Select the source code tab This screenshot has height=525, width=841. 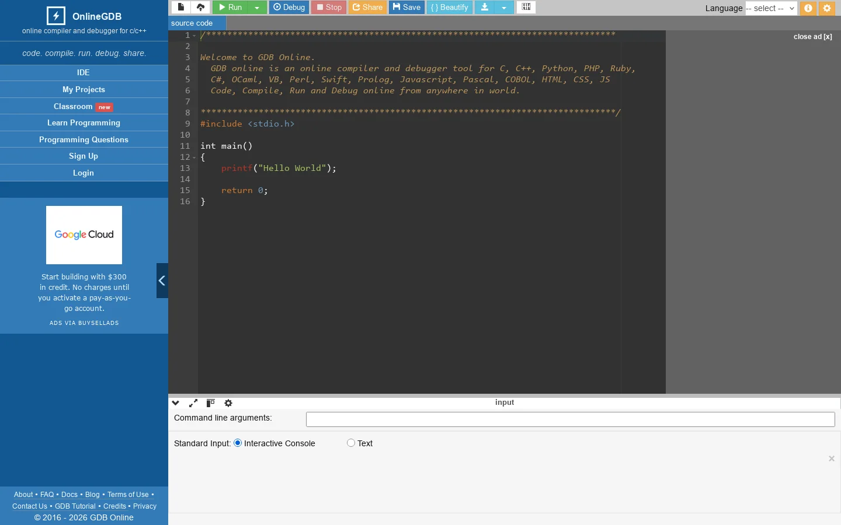[197, 23]
